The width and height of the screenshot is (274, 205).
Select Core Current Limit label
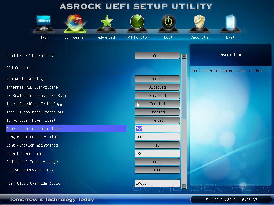(x=25, y=153)
